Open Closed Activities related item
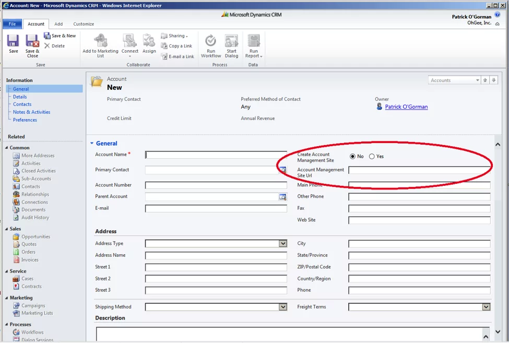Screen dimensions: 509x343 pos(34,171)
